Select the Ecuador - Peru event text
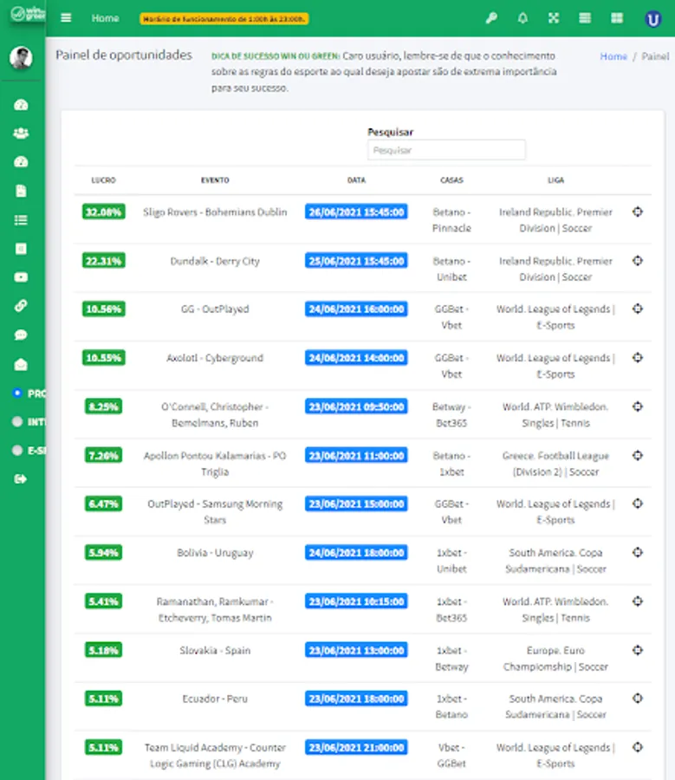 215,699
